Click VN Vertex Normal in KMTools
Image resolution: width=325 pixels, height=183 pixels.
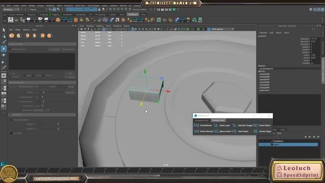[203, 131]
